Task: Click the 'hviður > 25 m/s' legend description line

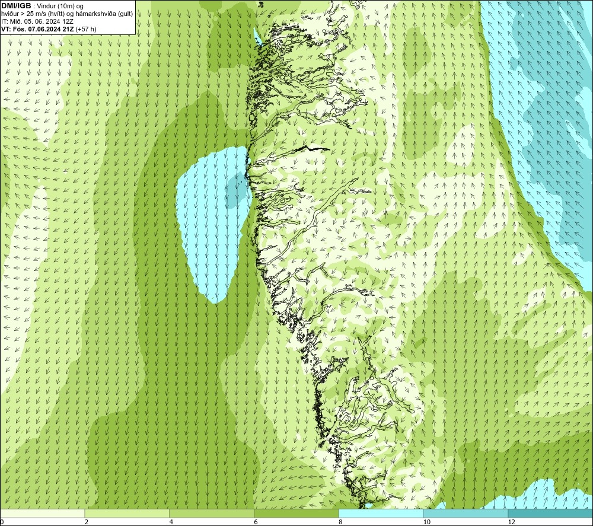Action: (67, 14)
